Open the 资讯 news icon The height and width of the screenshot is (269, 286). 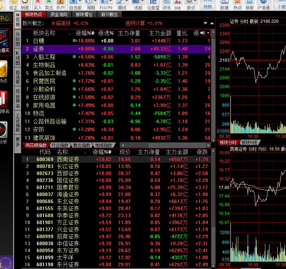coord(167,5)
